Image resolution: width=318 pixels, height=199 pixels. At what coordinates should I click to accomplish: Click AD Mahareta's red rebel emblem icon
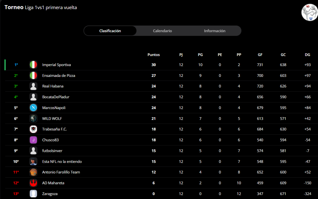(33, 183)
